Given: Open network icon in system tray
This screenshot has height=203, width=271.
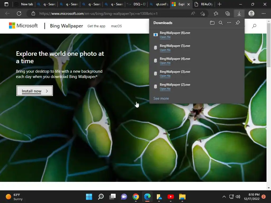Looking at the screenshot, I should 231,197.
